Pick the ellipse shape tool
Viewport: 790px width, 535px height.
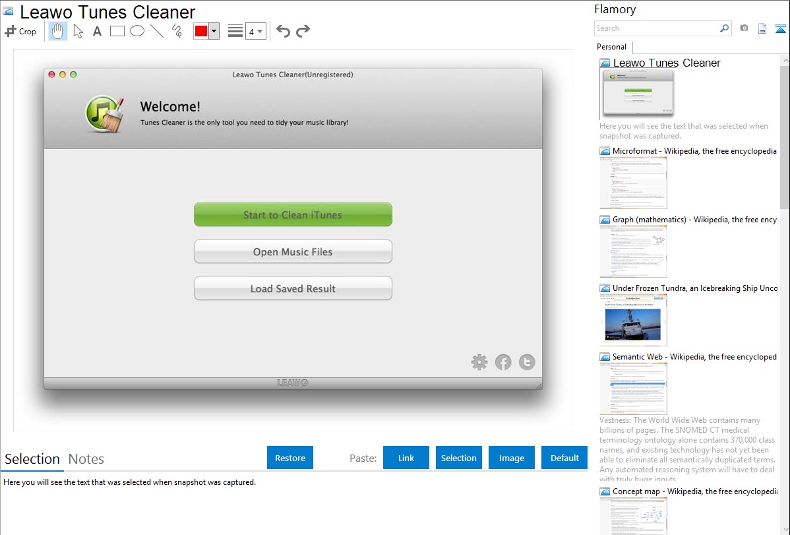[137, 31]
